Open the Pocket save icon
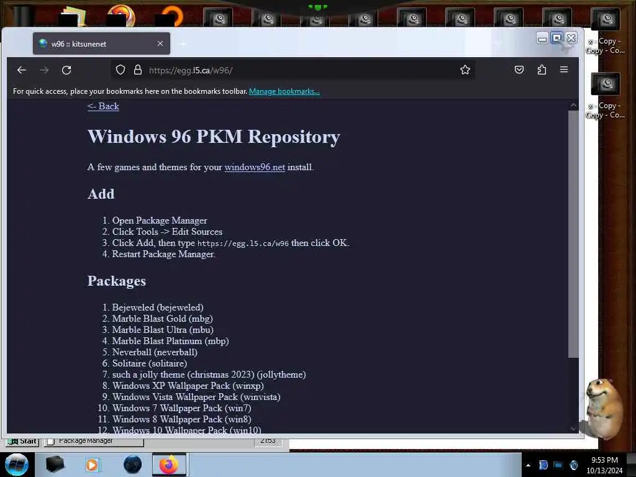Screen dimensions: 636x477 (x=519, y=70)
